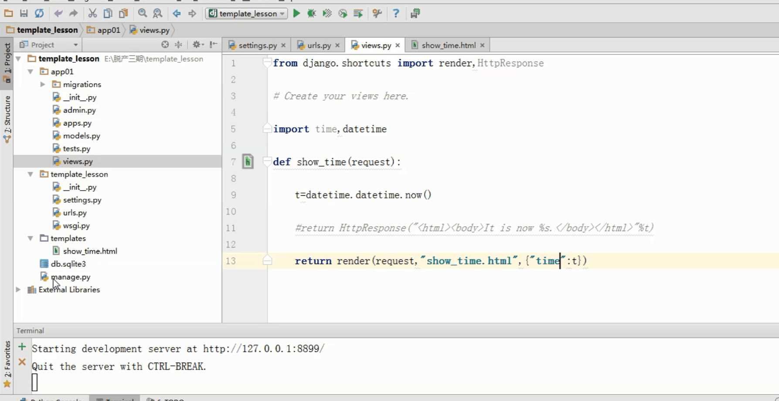
Task: Click app01 in the breadcrumb bar
Action: click(103, 30)
